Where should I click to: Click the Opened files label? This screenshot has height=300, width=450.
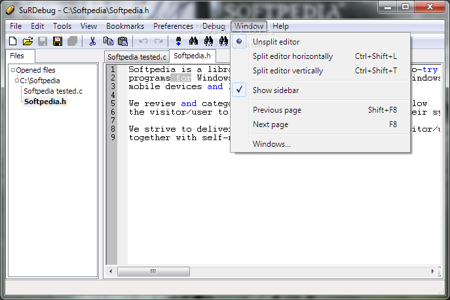coord(35,70)
